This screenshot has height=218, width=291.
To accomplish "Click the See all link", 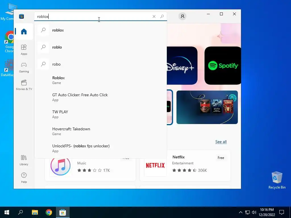I will (x=221, y=142).
